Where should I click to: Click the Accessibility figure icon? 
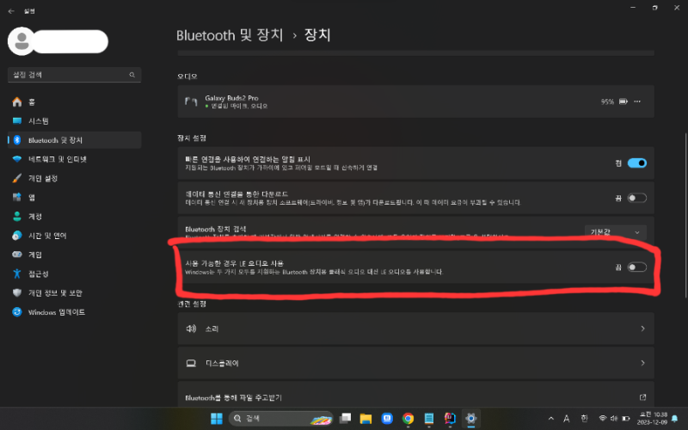pos(17,273)
